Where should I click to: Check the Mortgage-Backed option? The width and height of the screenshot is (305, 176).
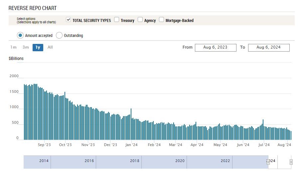click(x=161, y=20)
